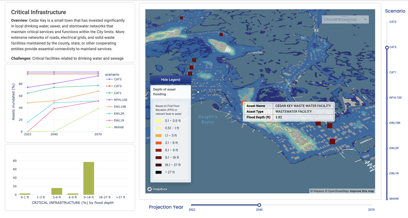Open the © OpenStreetMap attribution link
This screenshot has height=218, width=408.
point(337,191)
